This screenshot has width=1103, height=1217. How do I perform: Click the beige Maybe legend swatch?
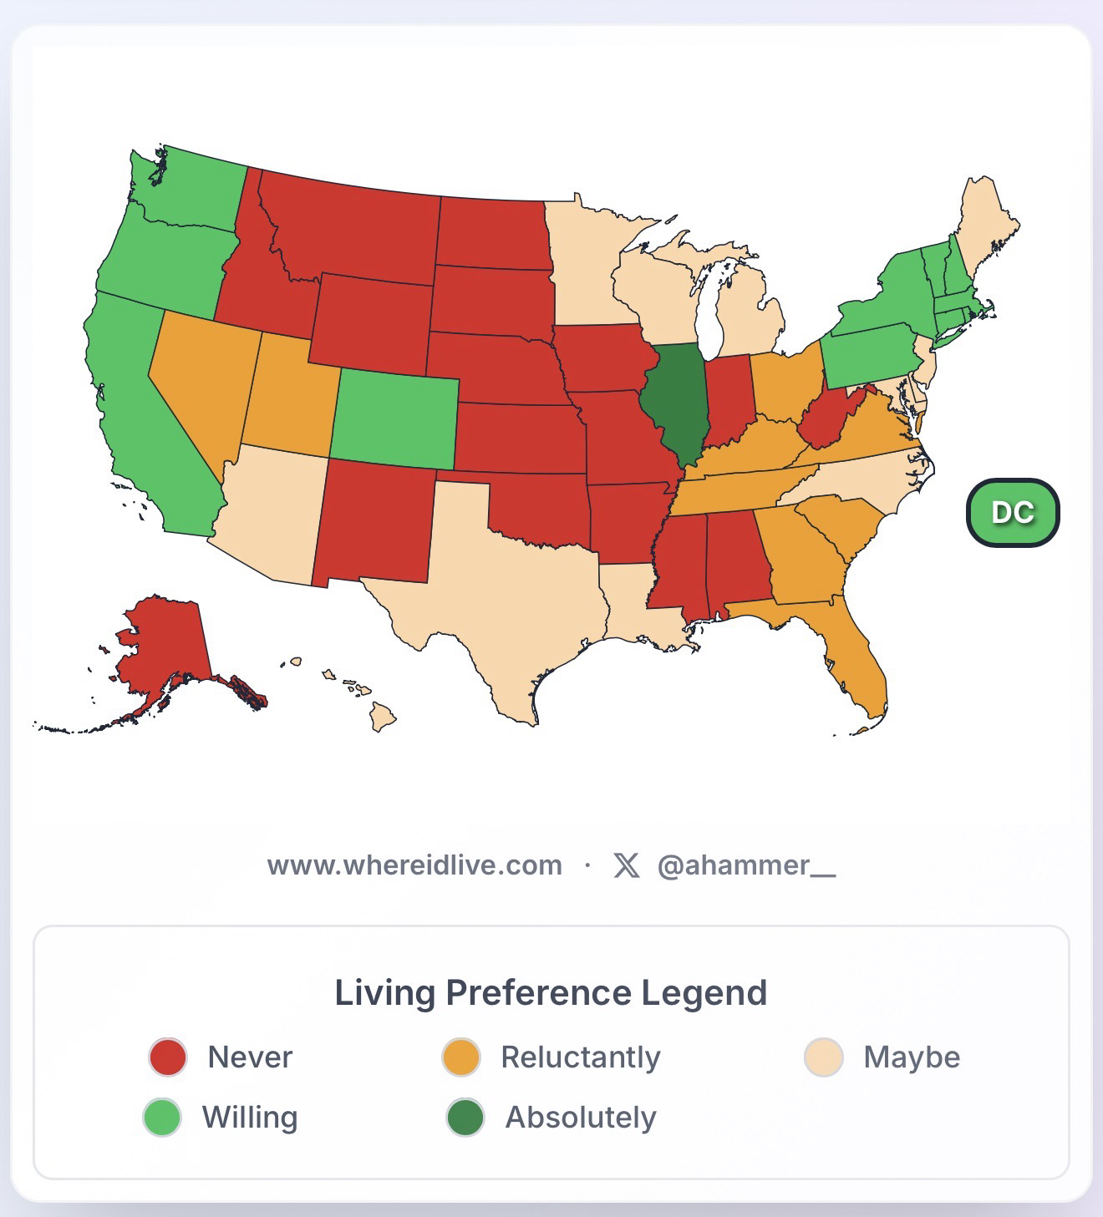pos(823,1057)
